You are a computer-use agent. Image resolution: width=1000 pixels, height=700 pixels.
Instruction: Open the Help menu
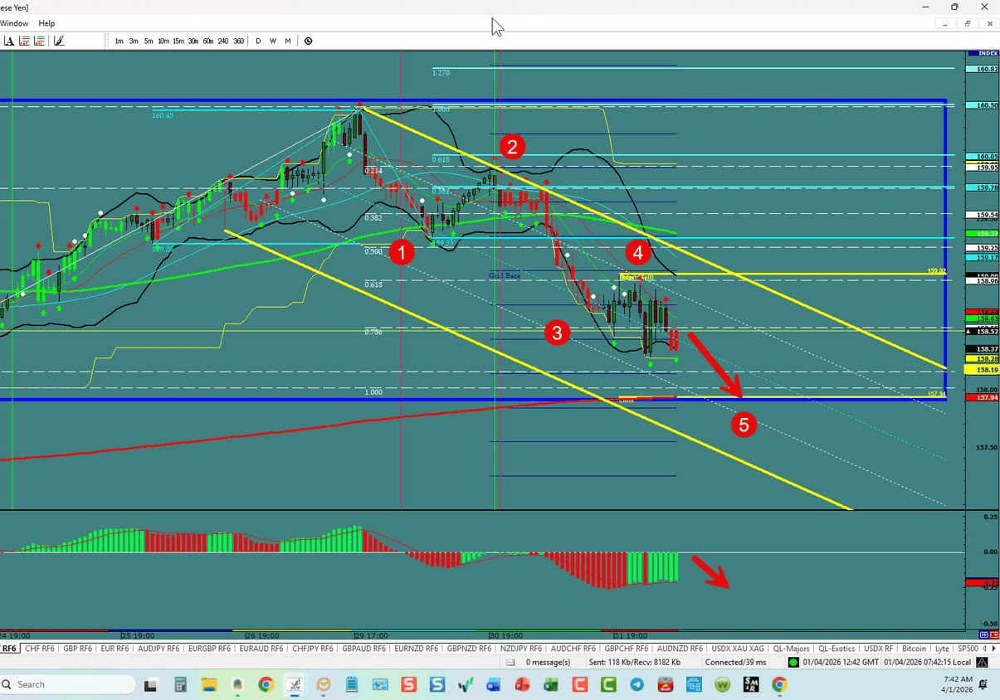pyautogui.click(x=46, y=23)
